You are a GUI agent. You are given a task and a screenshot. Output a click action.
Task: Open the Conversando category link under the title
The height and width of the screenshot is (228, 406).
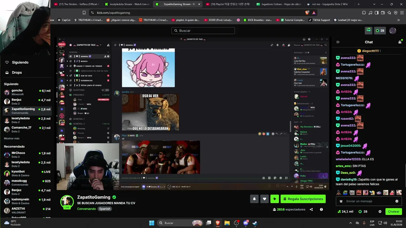pos(86,209)
